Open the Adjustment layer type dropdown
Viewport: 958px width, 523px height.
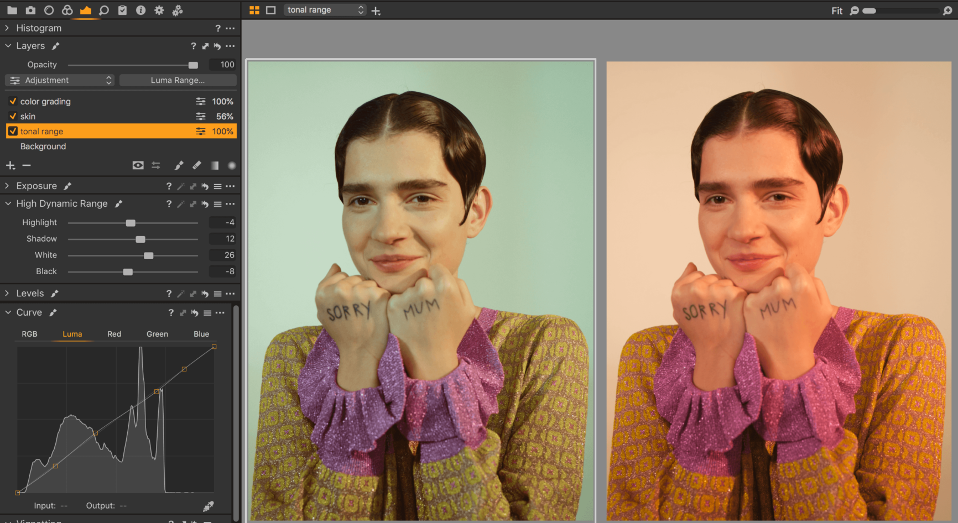pos(59,80)
